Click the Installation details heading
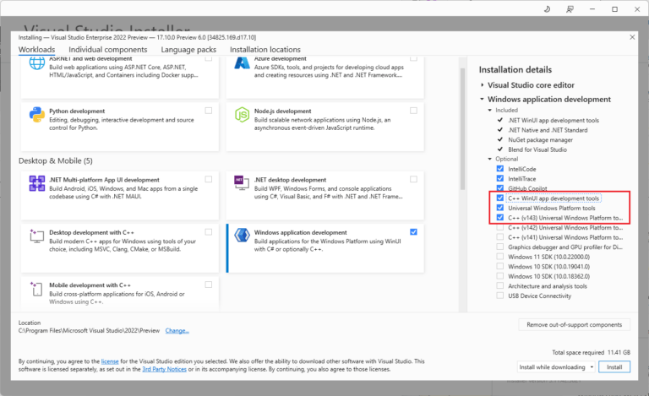 click(515, 70)
